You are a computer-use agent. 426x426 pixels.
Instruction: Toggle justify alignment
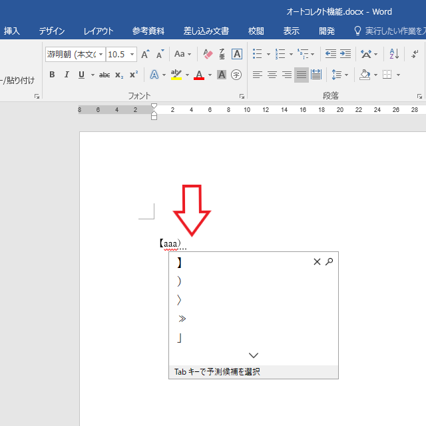[x=302, y=75]
